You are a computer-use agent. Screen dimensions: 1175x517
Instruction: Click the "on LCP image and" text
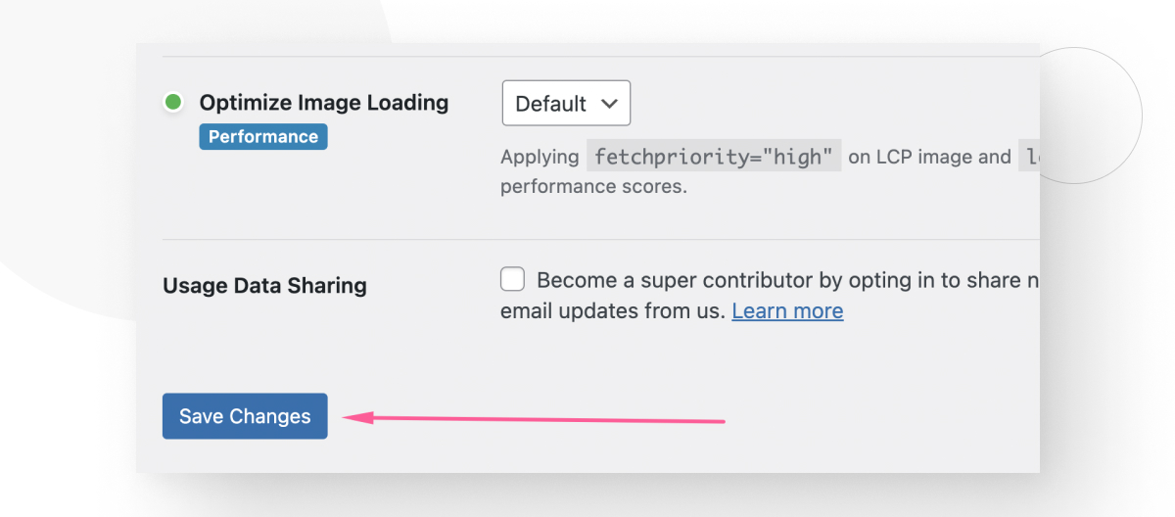click(929, 157)
